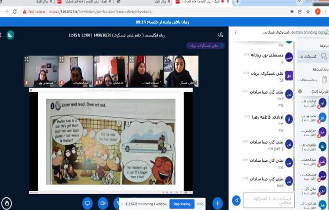Click the talking indicator علی عسگری، پریان
This screenshot has width=329, height=210.
(x=205, y=45)
